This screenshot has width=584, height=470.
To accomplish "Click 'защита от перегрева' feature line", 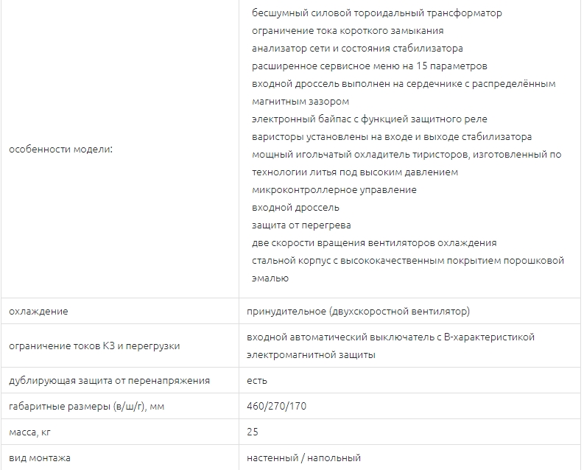I will tap(301, 225).
